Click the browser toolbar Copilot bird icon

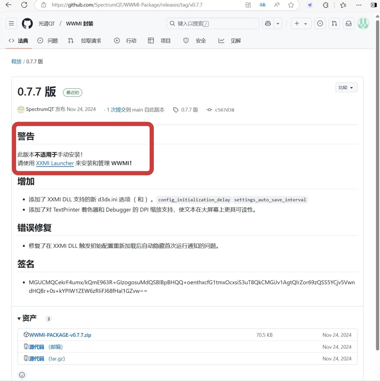pos(310,5)
